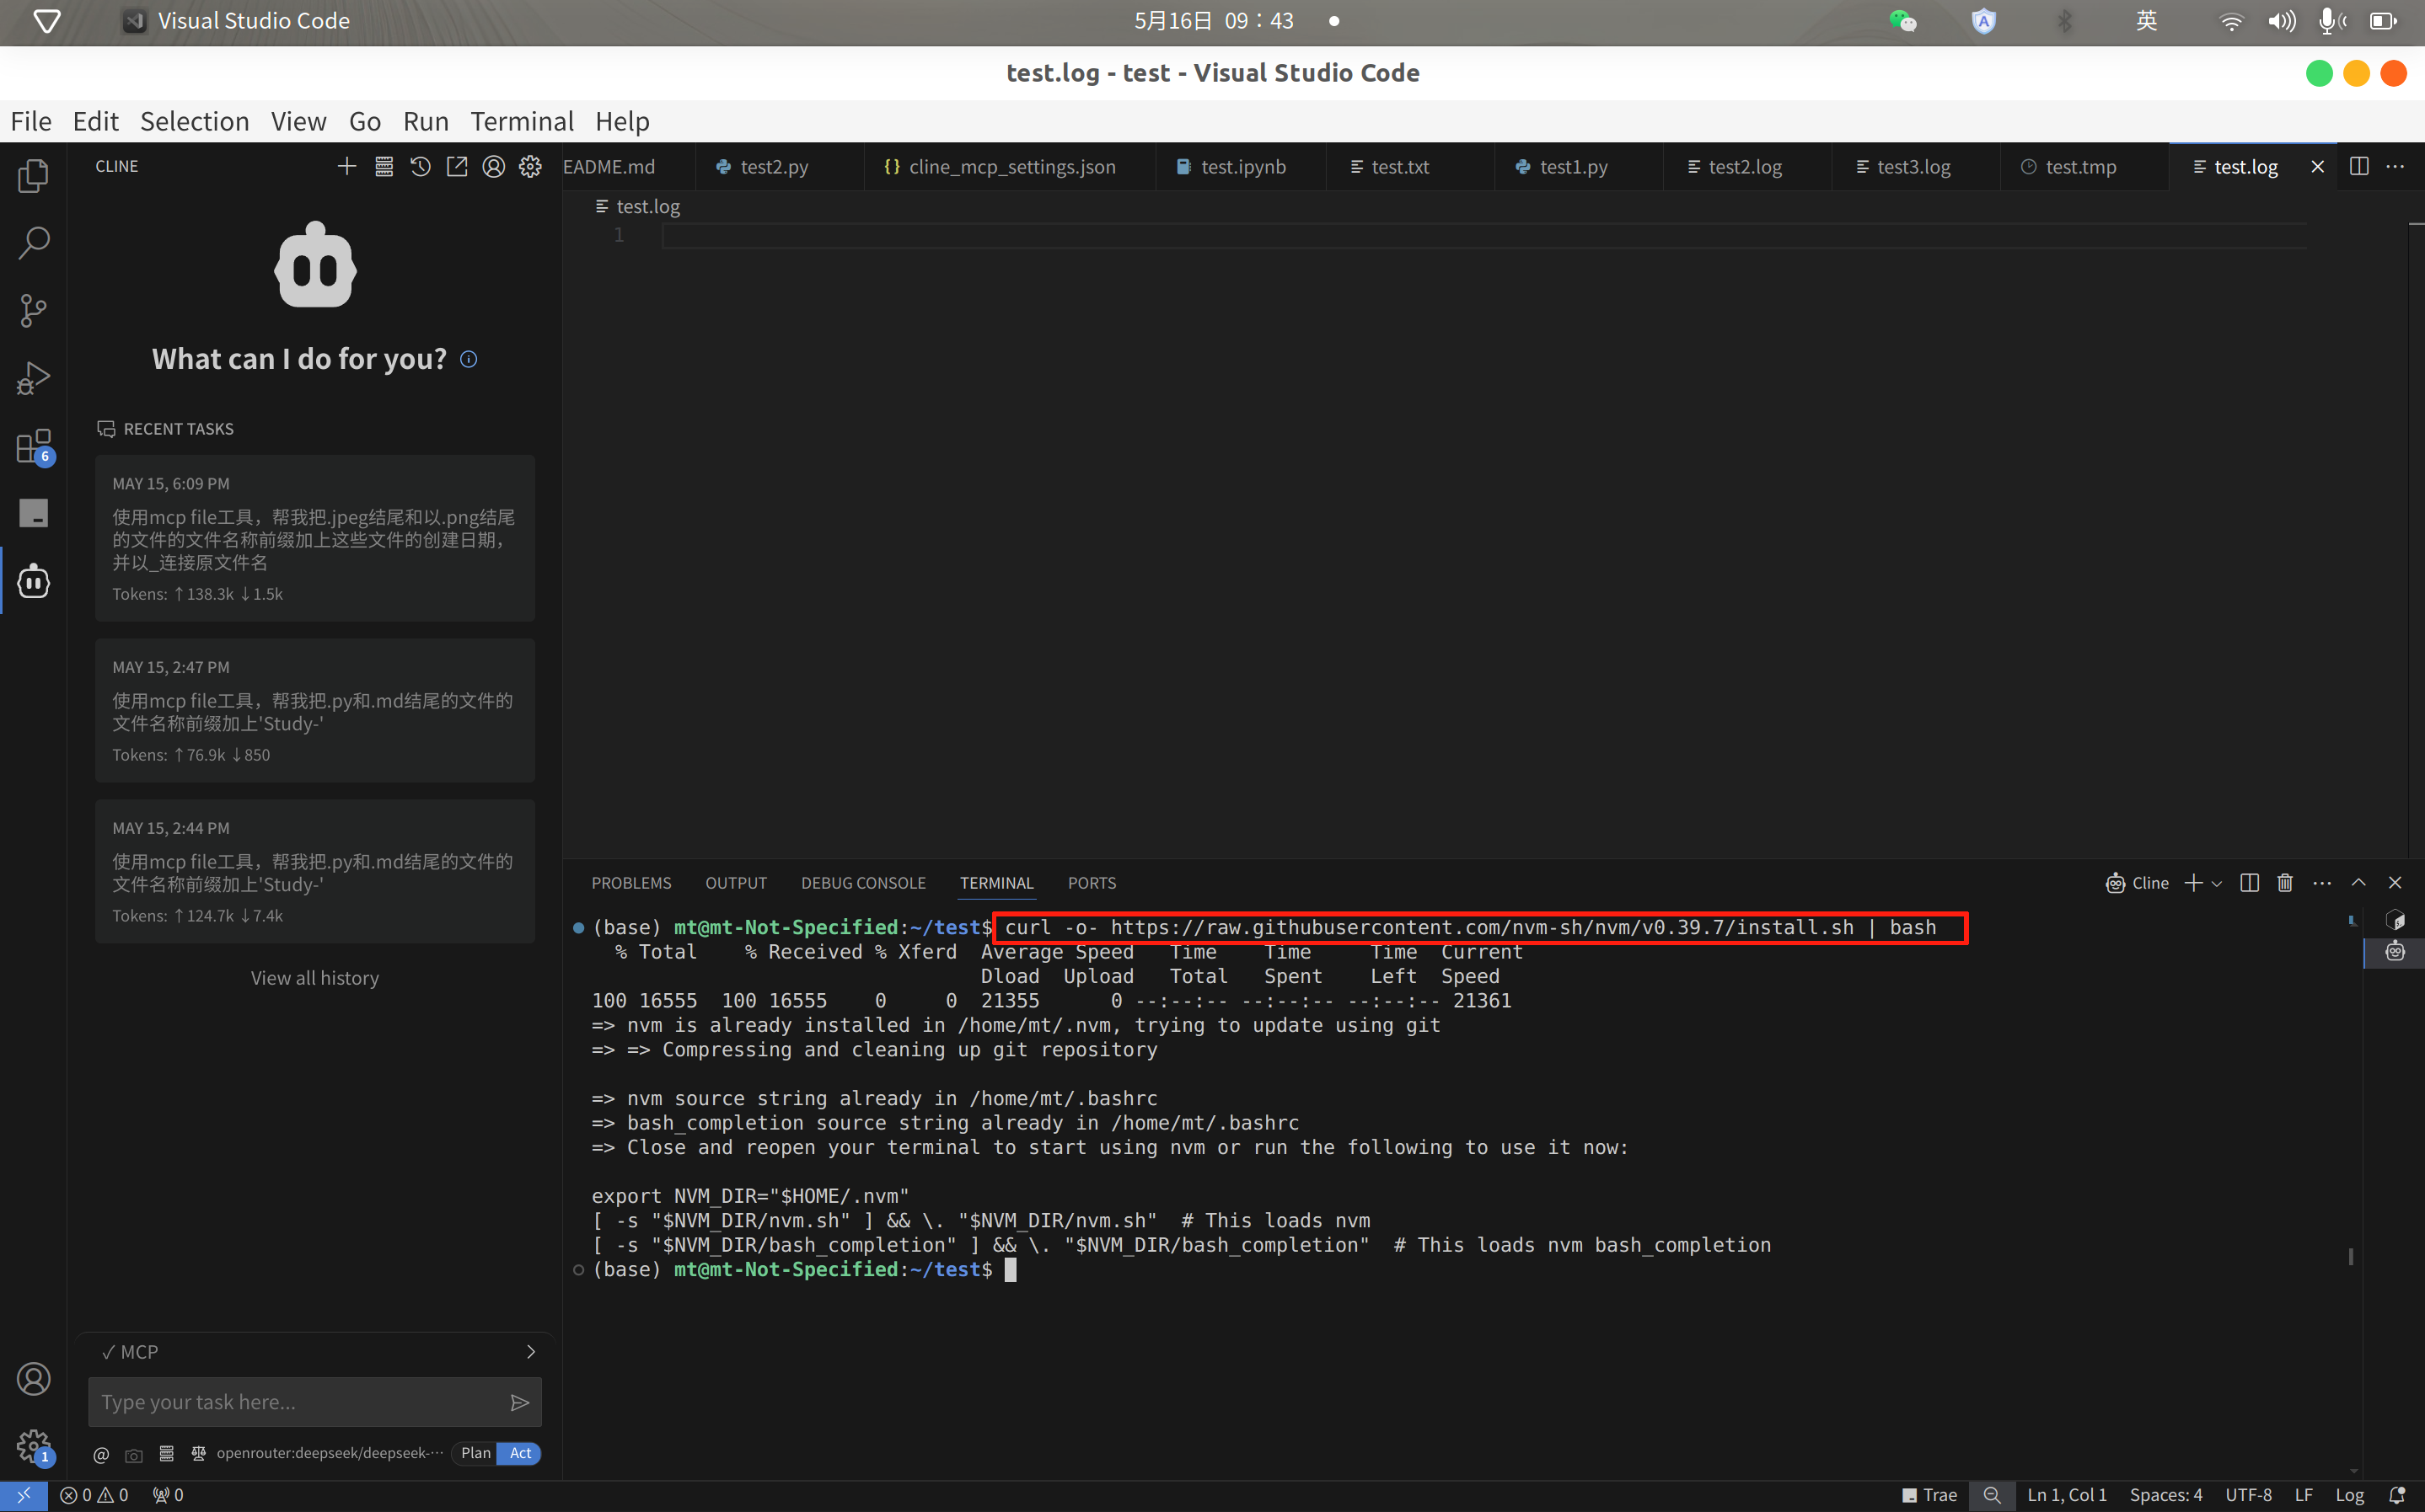Open the Terminal menu in menu bar

pos(521,121)
